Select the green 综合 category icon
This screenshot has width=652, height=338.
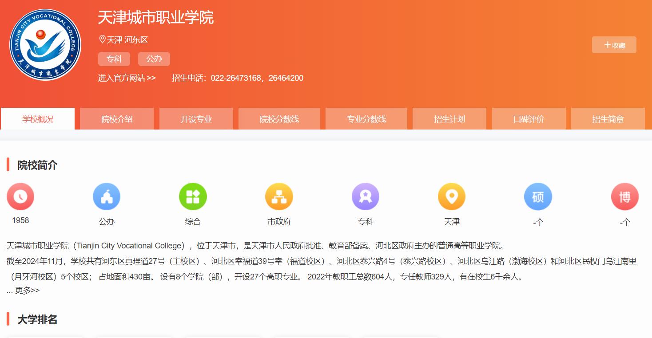(193, 197)
